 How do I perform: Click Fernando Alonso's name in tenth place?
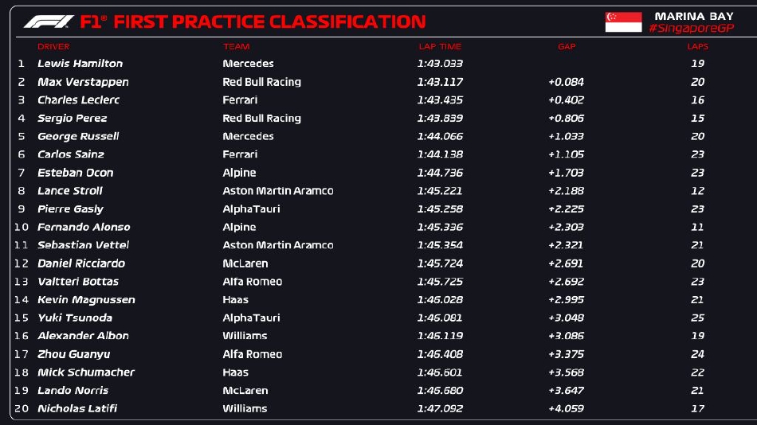pos(84,227)
